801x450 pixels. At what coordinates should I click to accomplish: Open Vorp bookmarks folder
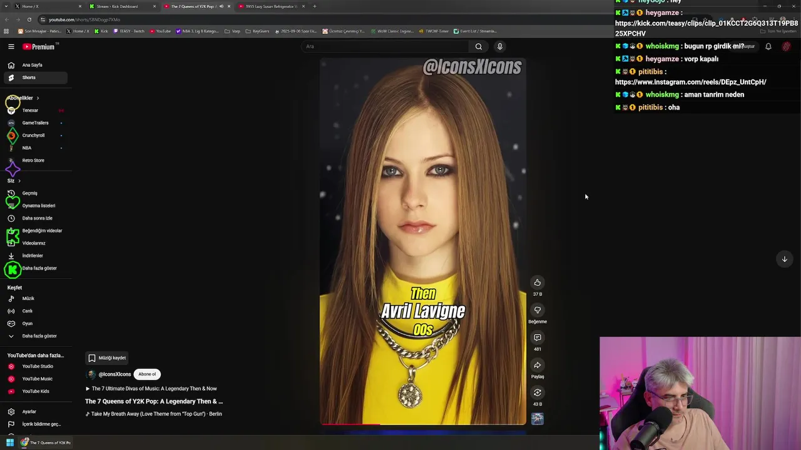[232, 31]
